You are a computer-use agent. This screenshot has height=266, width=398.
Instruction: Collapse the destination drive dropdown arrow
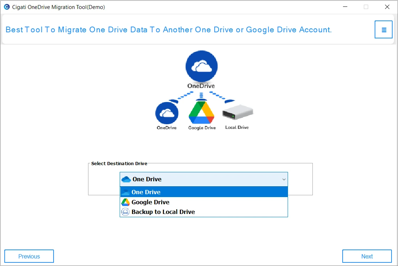(x=284, y=179)
